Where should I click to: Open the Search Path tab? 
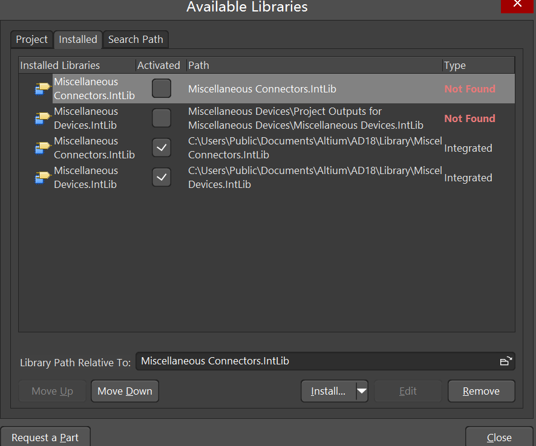(136, 40)
